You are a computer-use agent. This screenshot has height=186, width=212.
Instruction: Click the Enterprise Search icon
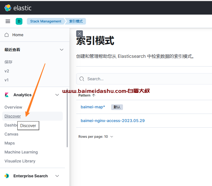pos(7,176)
